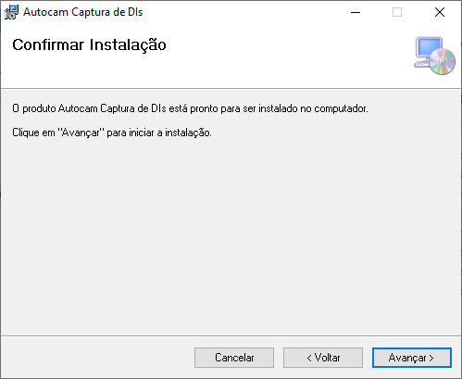Open the installer system menu icon in title bar
The height and width of the screenshot is (379, 462).
11,12
